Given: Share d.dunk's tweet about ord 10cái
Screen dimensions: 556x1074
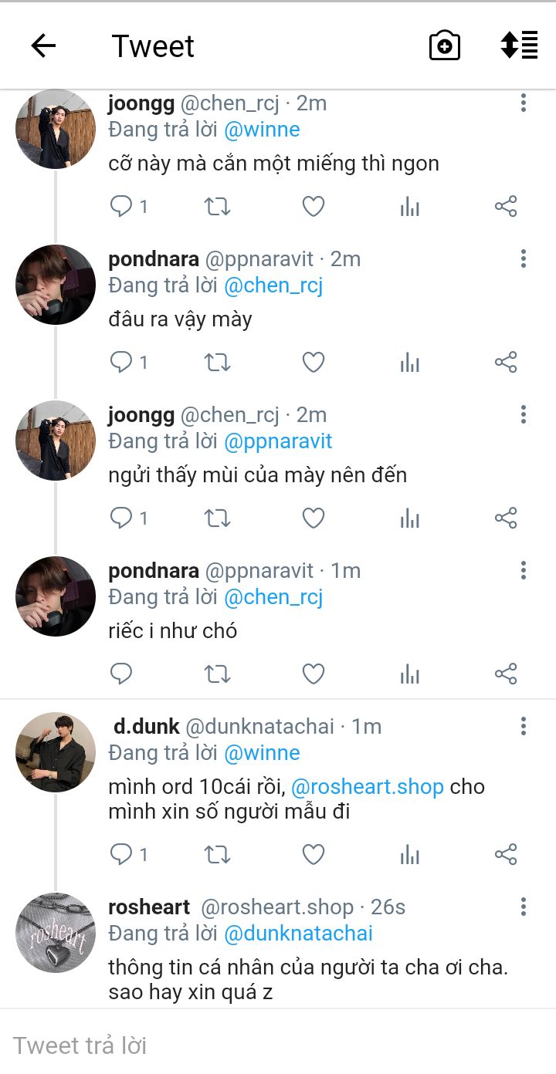Looking at the screenshot, I should (506, 855).
